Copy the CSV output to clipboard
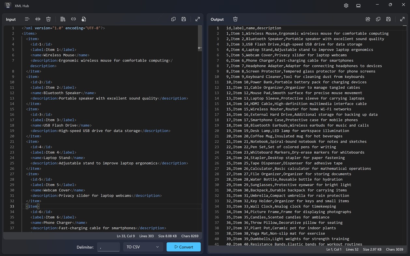410x256 pixels. (378, 19)
